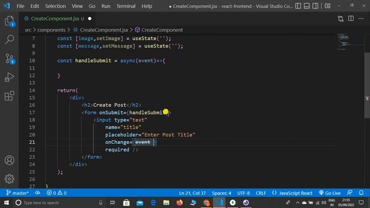Viewport: 370px width, 208px height.
Task: Open Chrome from taskbar
Action: click(x=206, y=203)
